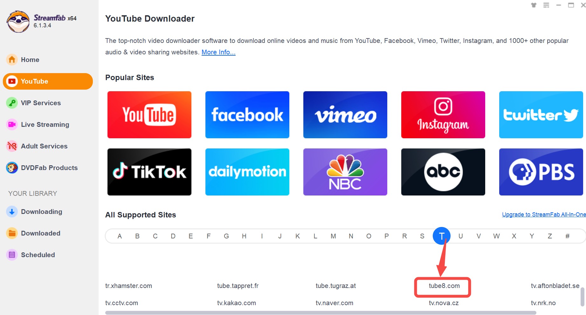
Task: Open the hamburger menu in title bar
Action: click(546, 5)
